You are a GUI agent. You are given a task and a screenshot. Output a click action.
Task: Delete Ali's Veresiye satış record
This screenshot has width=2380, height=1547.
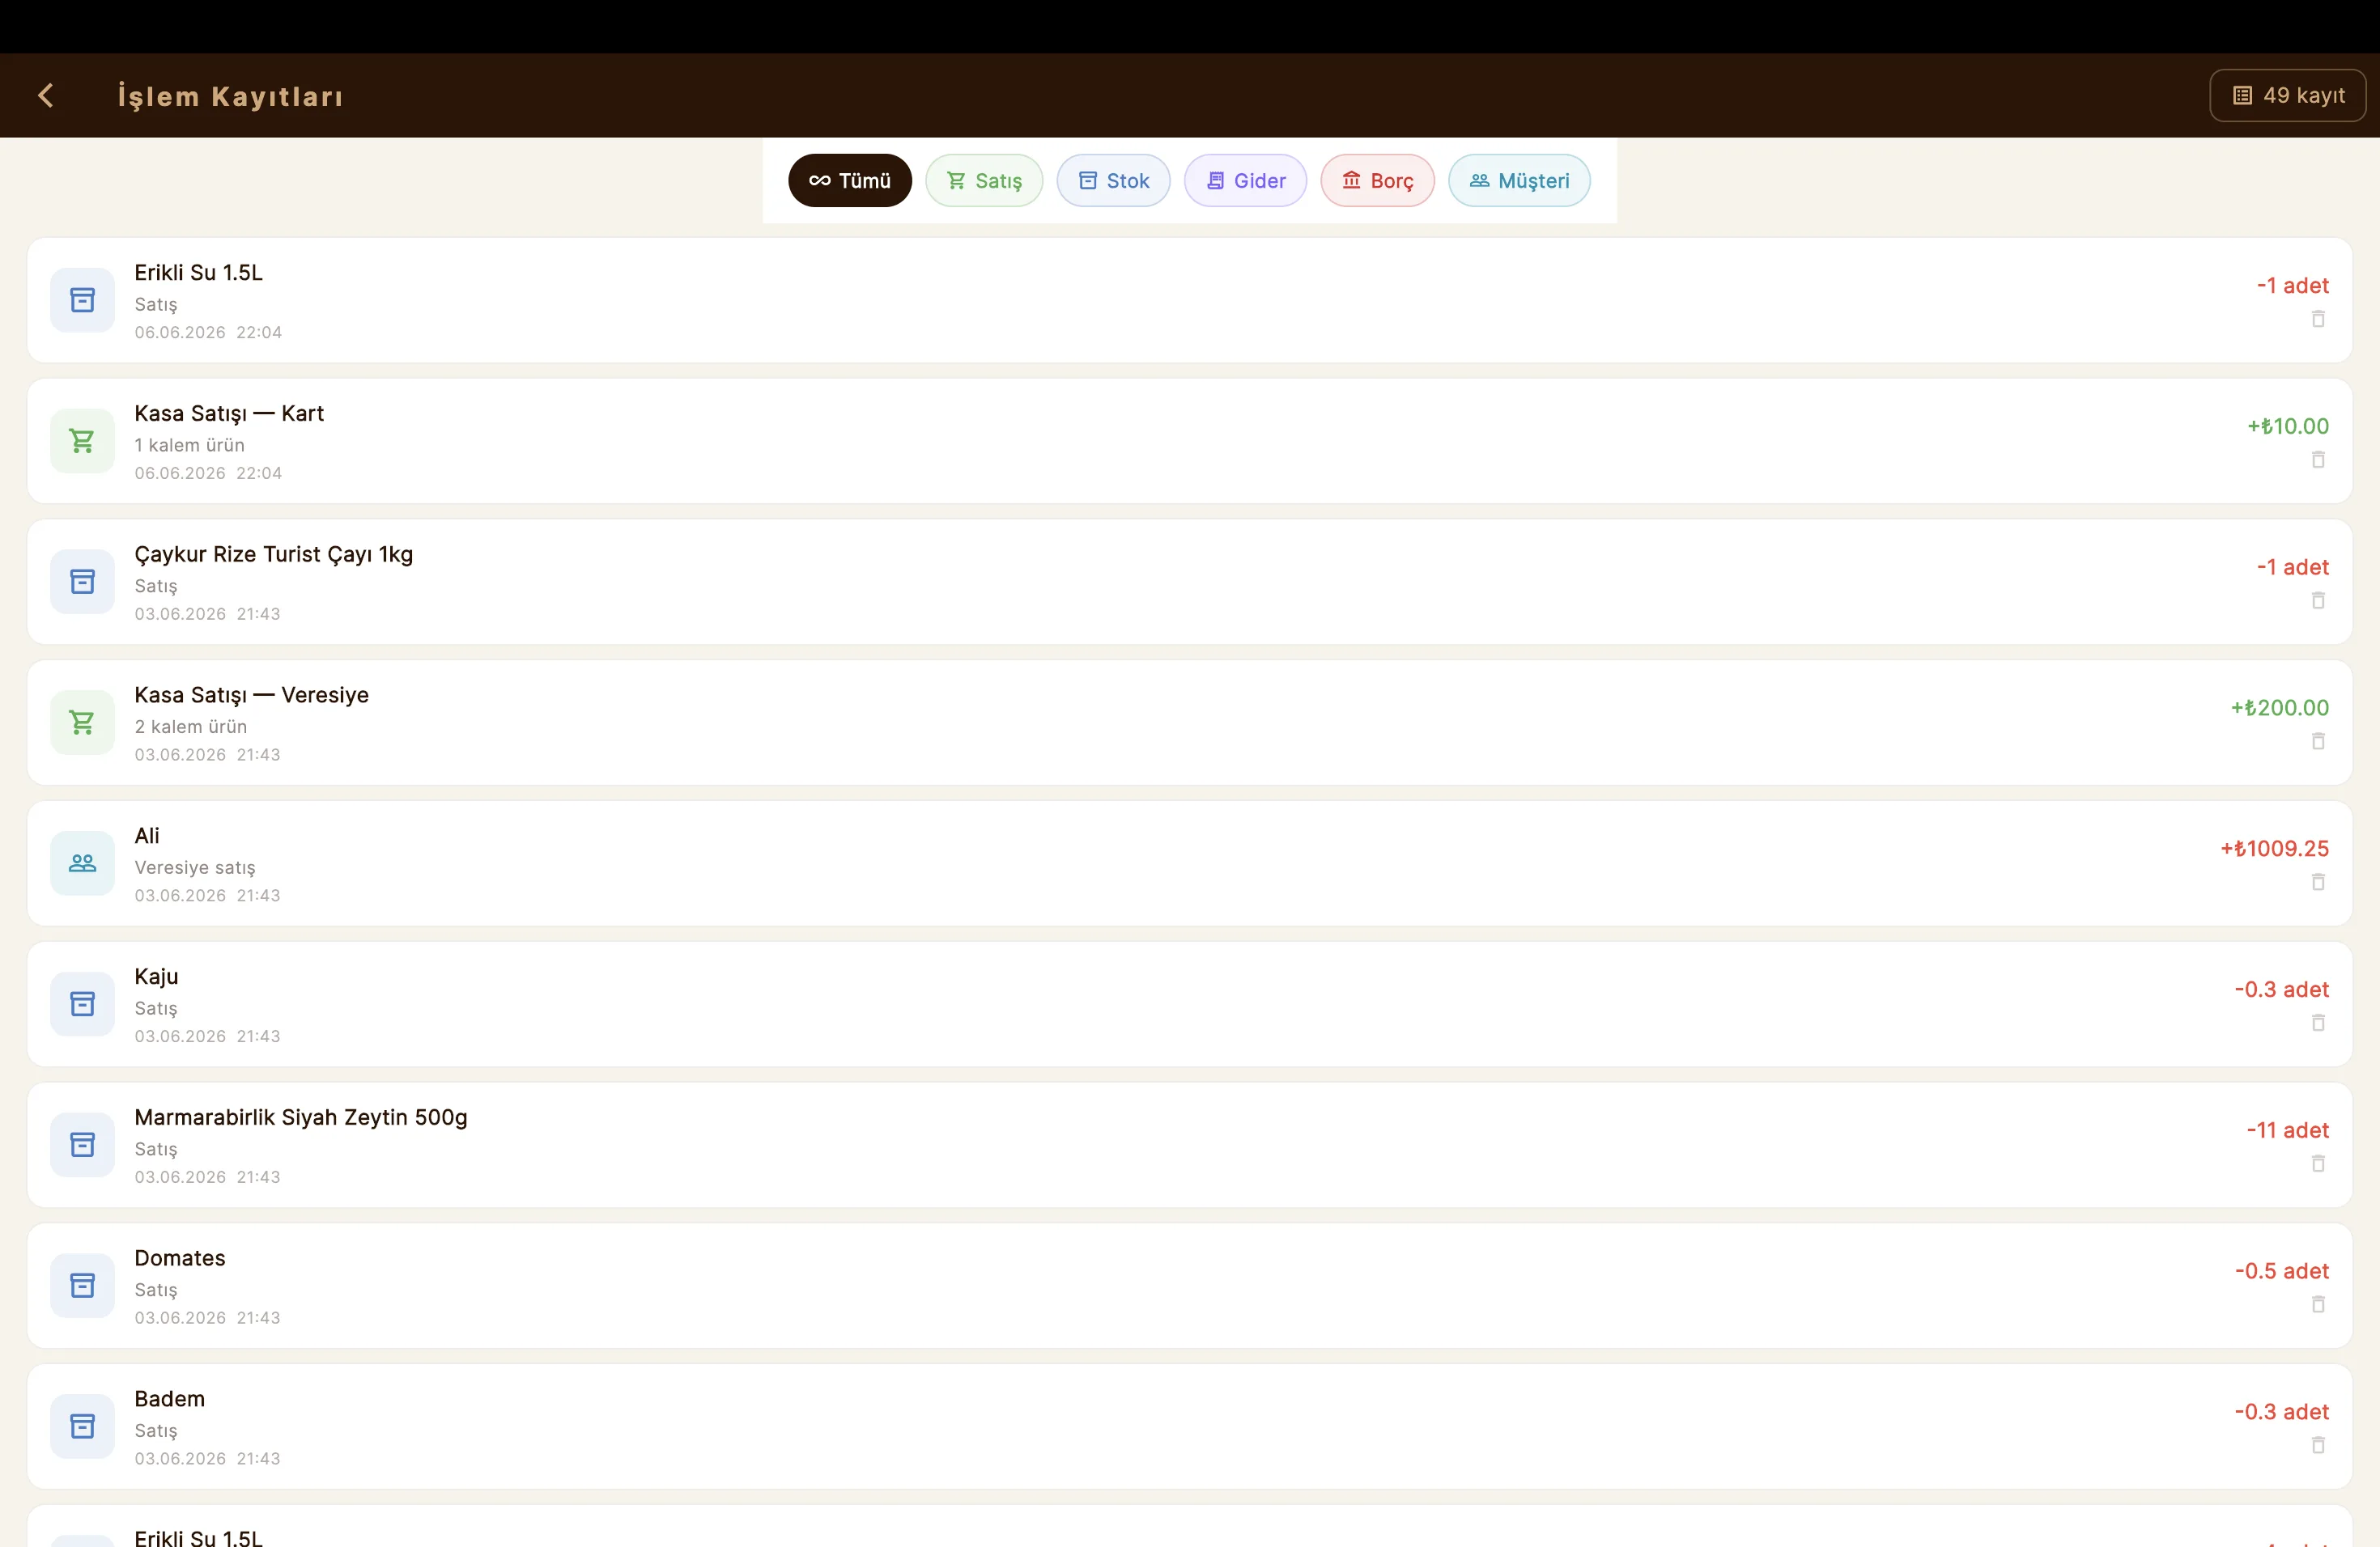click(2318, 883)
